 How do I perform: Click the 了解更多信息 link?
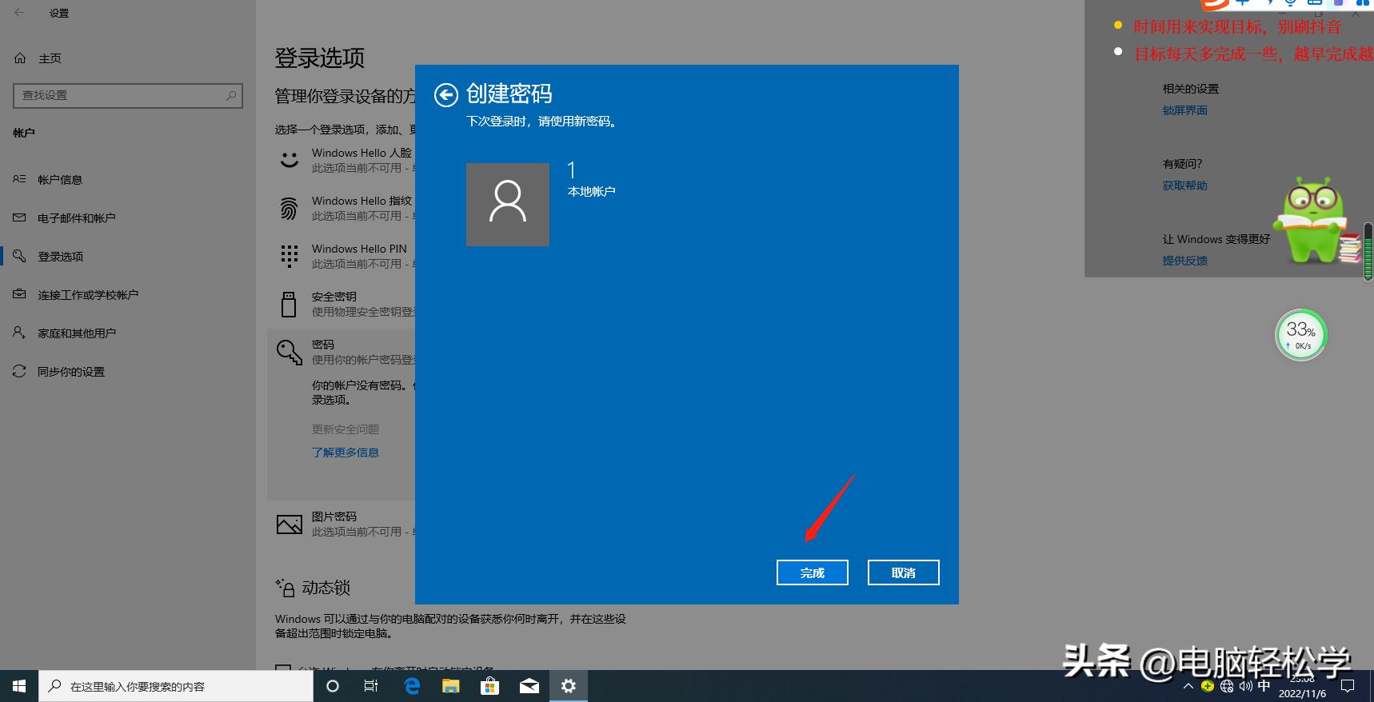click(x=345, y=453)
